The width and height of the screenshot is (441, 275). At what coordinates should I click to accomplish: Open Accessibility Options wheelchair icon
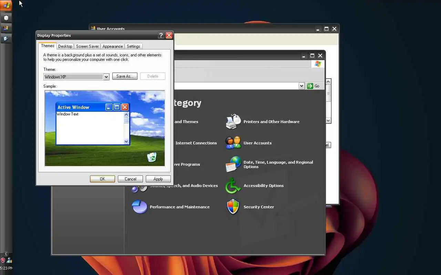pos(233,186)
